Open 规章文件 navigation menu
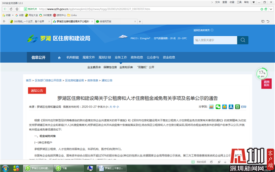This screenshot has width=275, height=172. point(88,57)
